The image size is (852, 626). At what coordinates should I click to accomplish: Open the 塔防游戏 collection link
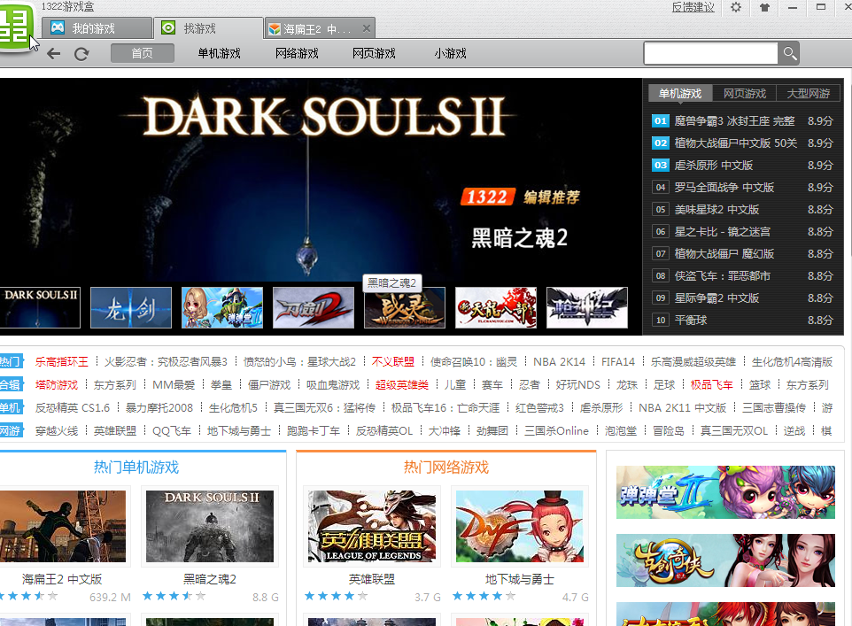pyautogui.click(x=57, y=385)
